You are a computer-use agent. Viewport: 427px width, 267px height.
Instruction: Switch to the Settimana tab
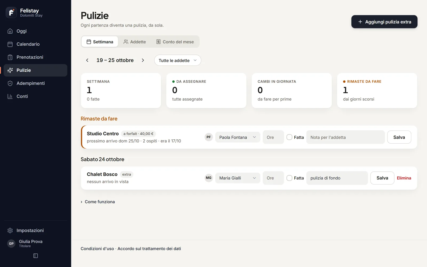click(100, 42)
